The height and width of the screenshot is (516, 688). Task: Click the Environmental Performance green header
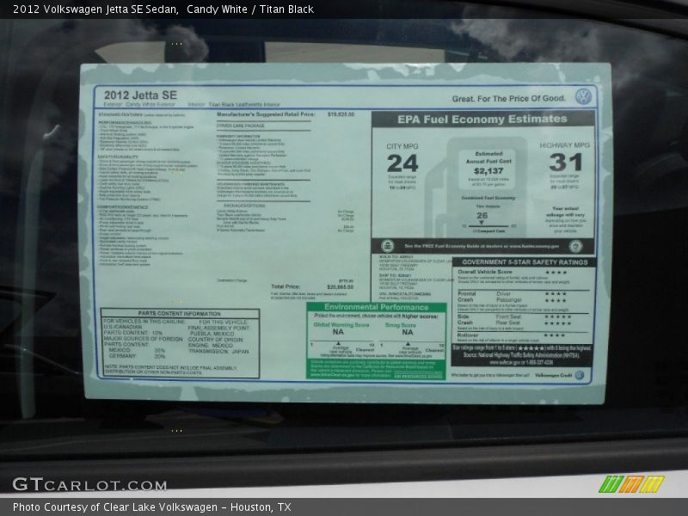pyautogui.click(x=376, y=307)
